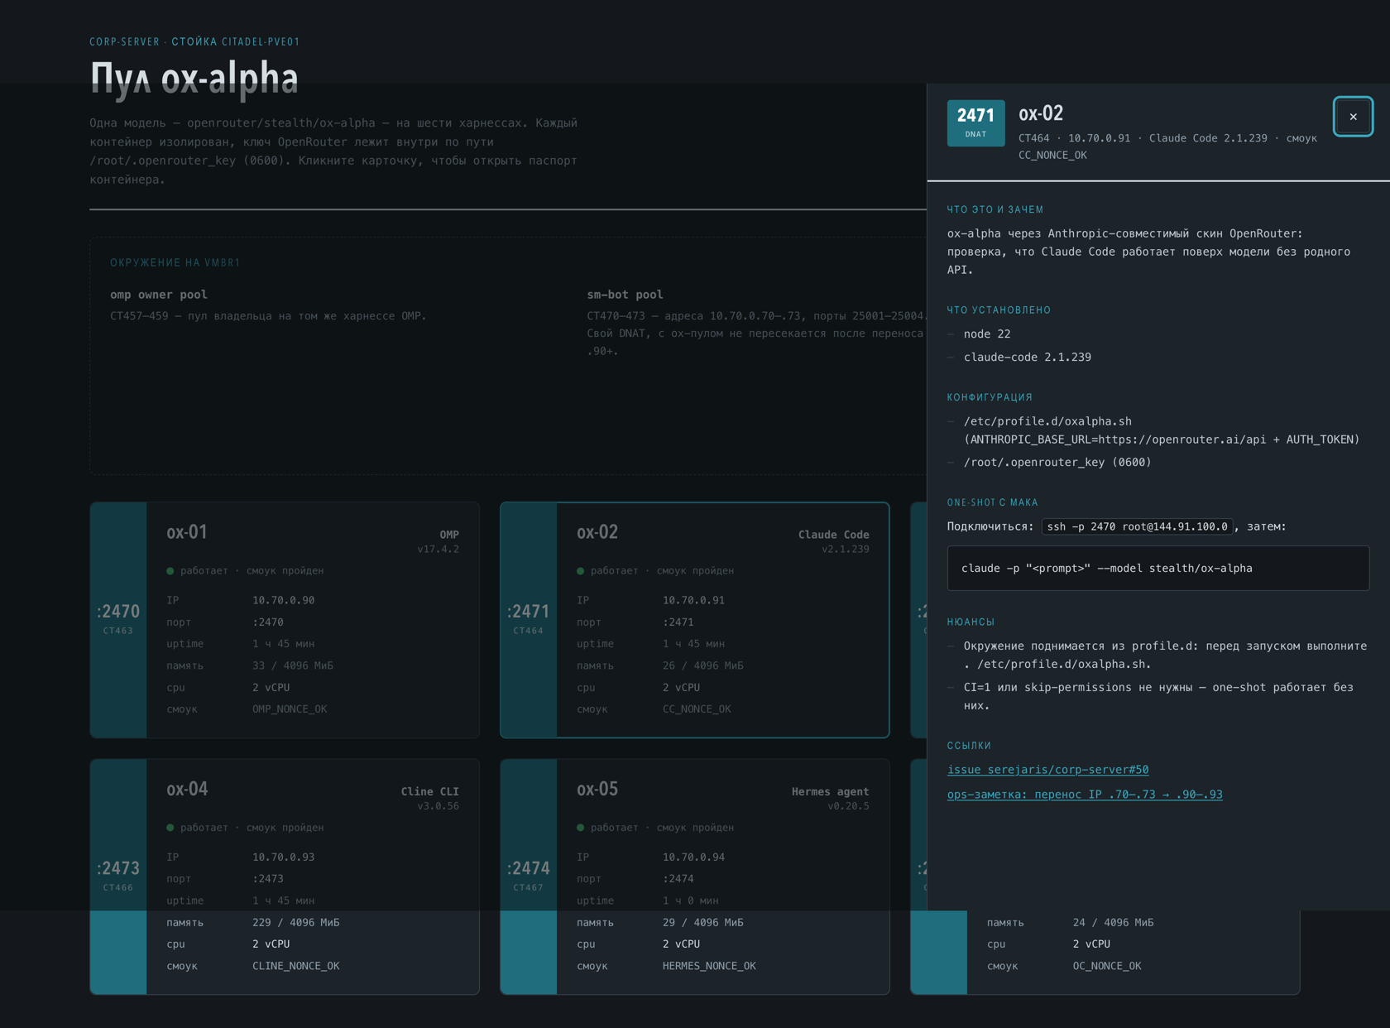
Task: Click the ssh -p 2470 command snippet
Action: 1138,526
